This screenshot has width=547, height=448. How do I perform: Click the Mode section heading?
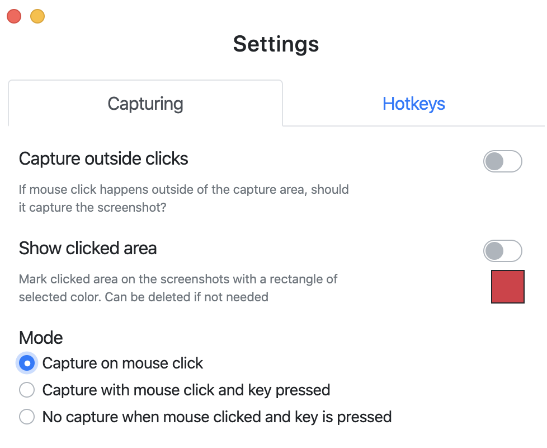pyautogui.click(x=41, y=338)
